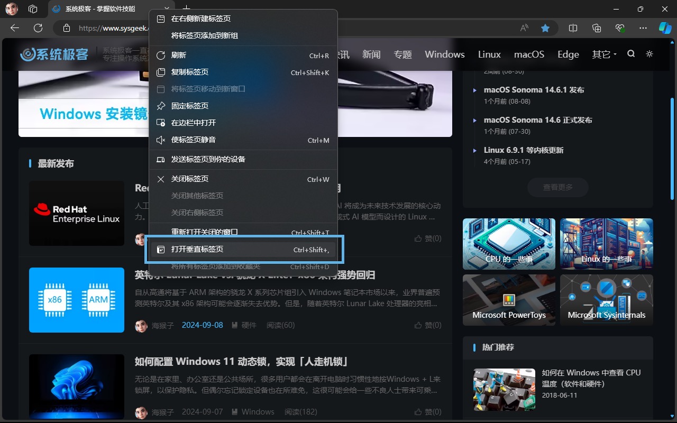Select 固定标签页 menu item
This screenshot has width=677, height=423.
tap(243, 106)
